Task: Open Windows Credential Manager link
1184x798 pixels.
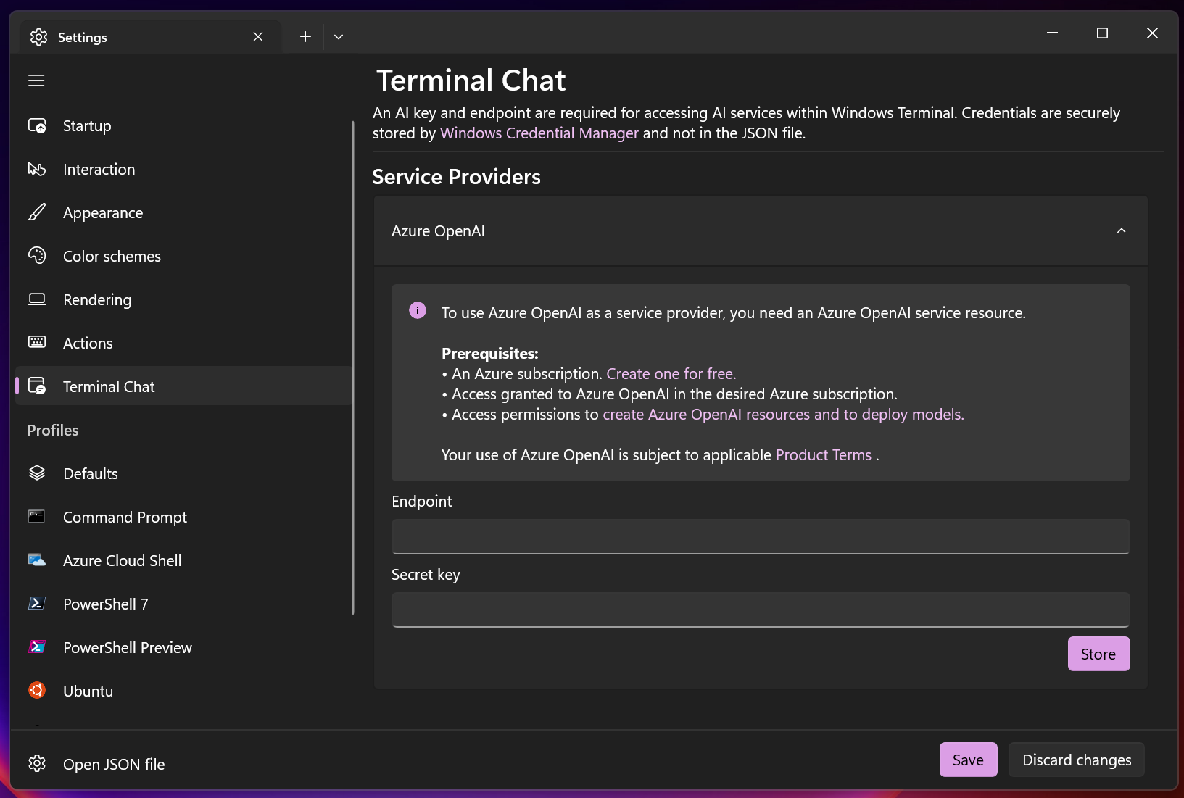Action: (x=539, y=133)
